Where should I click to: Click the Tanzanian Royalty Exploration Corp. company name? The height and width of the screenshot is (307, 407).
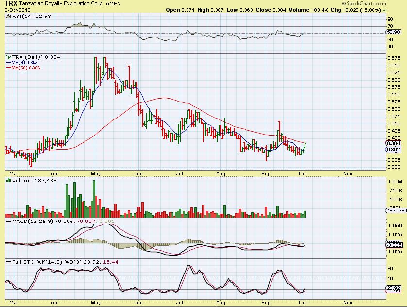pyautogui.click(x=62, y=4)
